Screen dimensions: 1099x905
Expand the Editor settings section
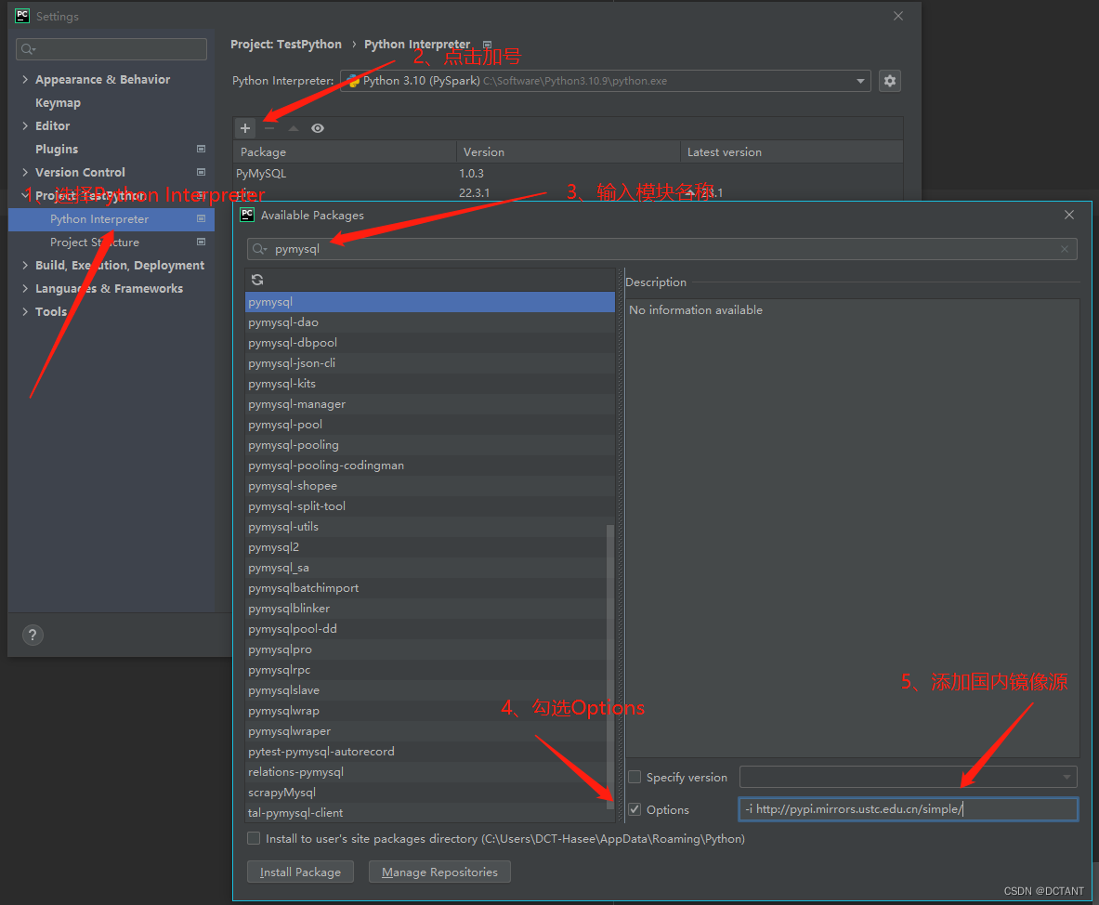pyautogui.click(x=25, y=125)
